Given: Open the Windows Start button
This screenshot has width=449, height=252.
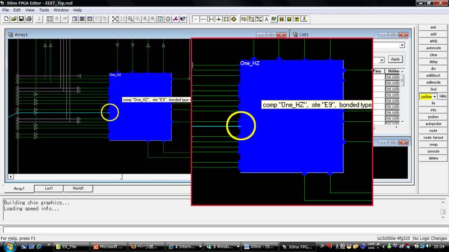Looking at the screenshot, I should point(9,246).
